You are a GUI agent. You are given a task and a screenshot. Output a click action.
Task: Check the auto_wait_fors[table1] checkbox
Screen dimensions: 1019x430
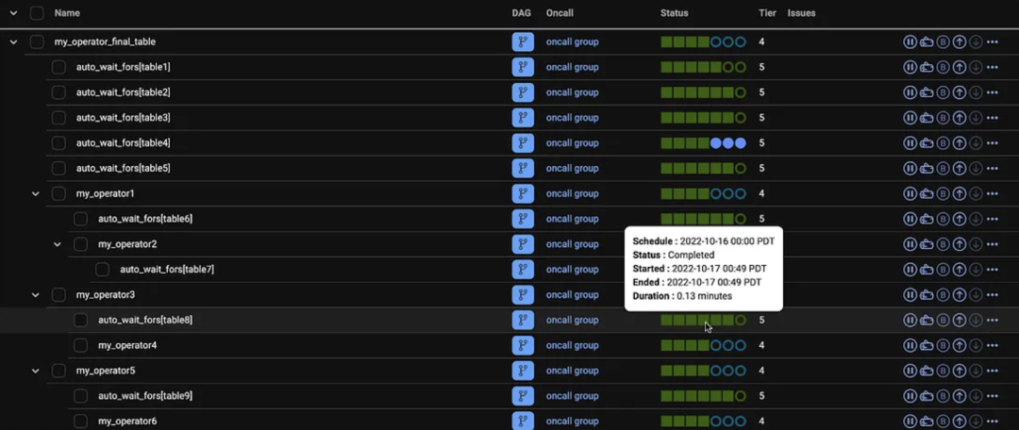pos(58,68)
